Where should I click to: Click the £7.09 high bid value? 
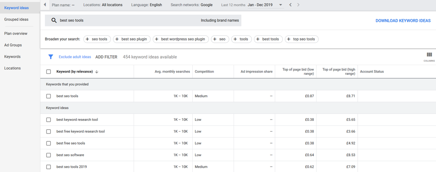[351, 167]
